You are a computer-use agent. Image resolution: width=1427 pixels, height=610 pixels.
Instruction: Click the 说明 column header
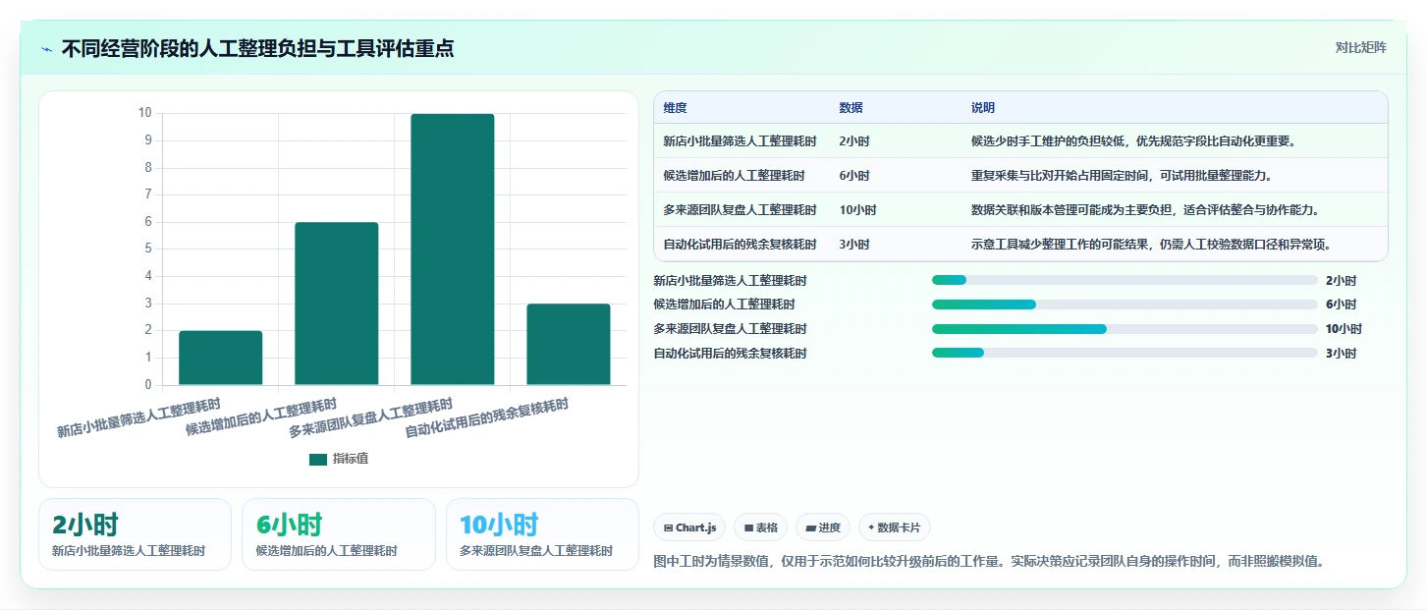(983, 108)
